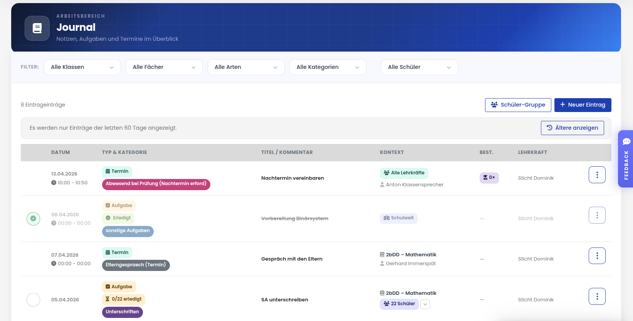Image resolution: width=633 pixels, height=321 pixels.
Task: Click 2bDD – Mathematik in Gespräch row
Action: click(x=411, y=255)
